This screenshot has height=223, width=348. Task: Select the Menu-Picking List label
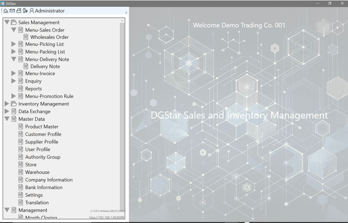pyautogui.click(x=45, y=44)
